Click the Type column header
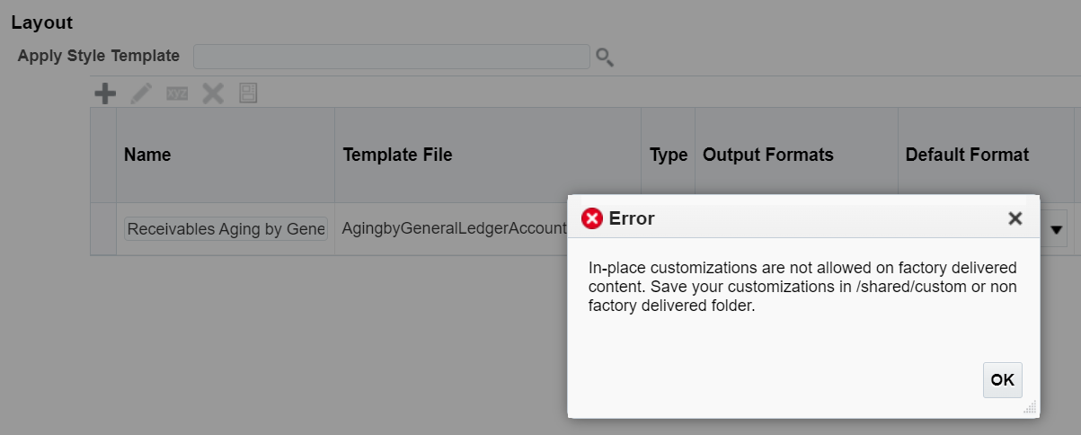Viewport: 1081px width, 435px height. click(669, 155)
